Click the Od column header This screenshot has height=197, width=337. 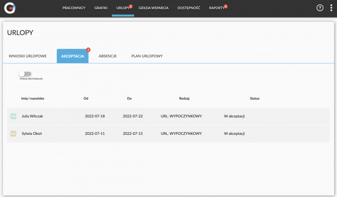pyautogui.click(x=86, y=98)
